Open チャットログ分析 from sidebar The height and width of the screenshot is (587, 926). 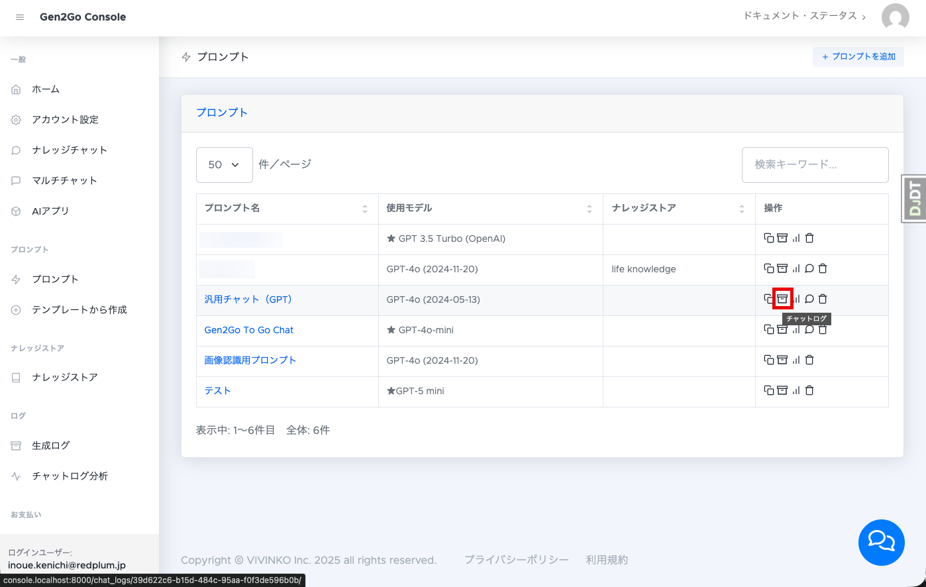point(70,476)
